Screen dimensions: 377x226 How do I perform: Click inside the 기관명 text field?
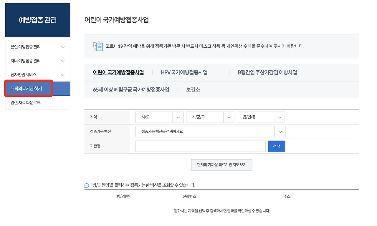coord(200,146)
